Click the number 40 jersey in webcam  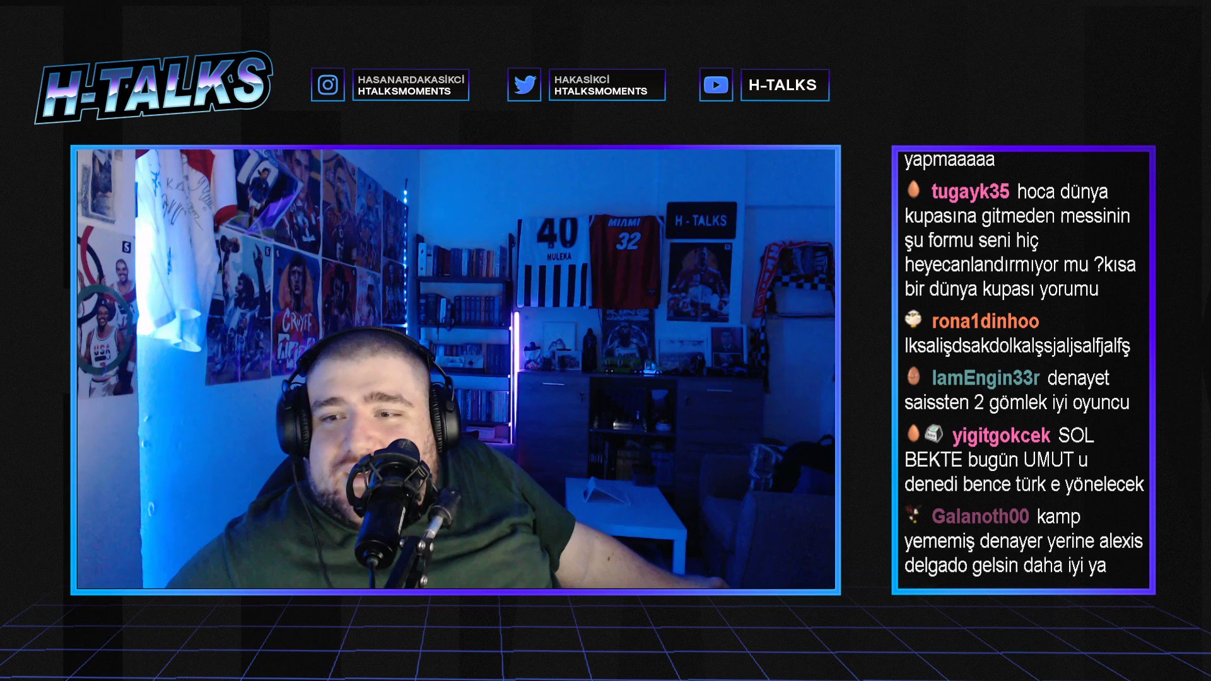554,262
